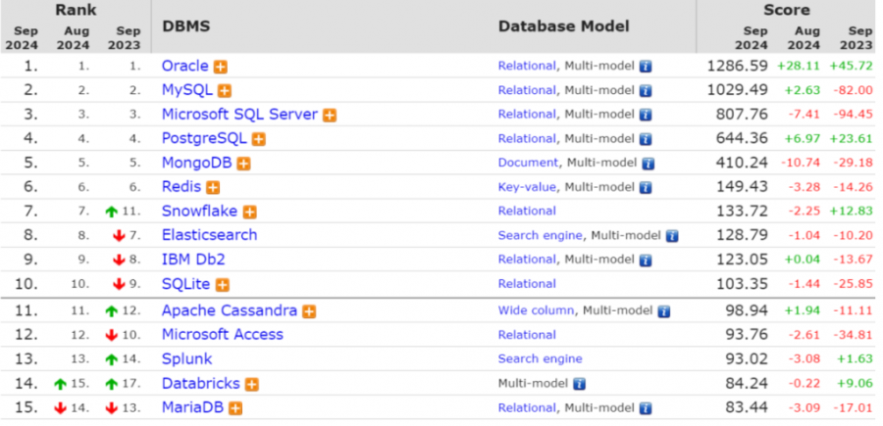Click the orange plus icon beside Oracle

222,67
